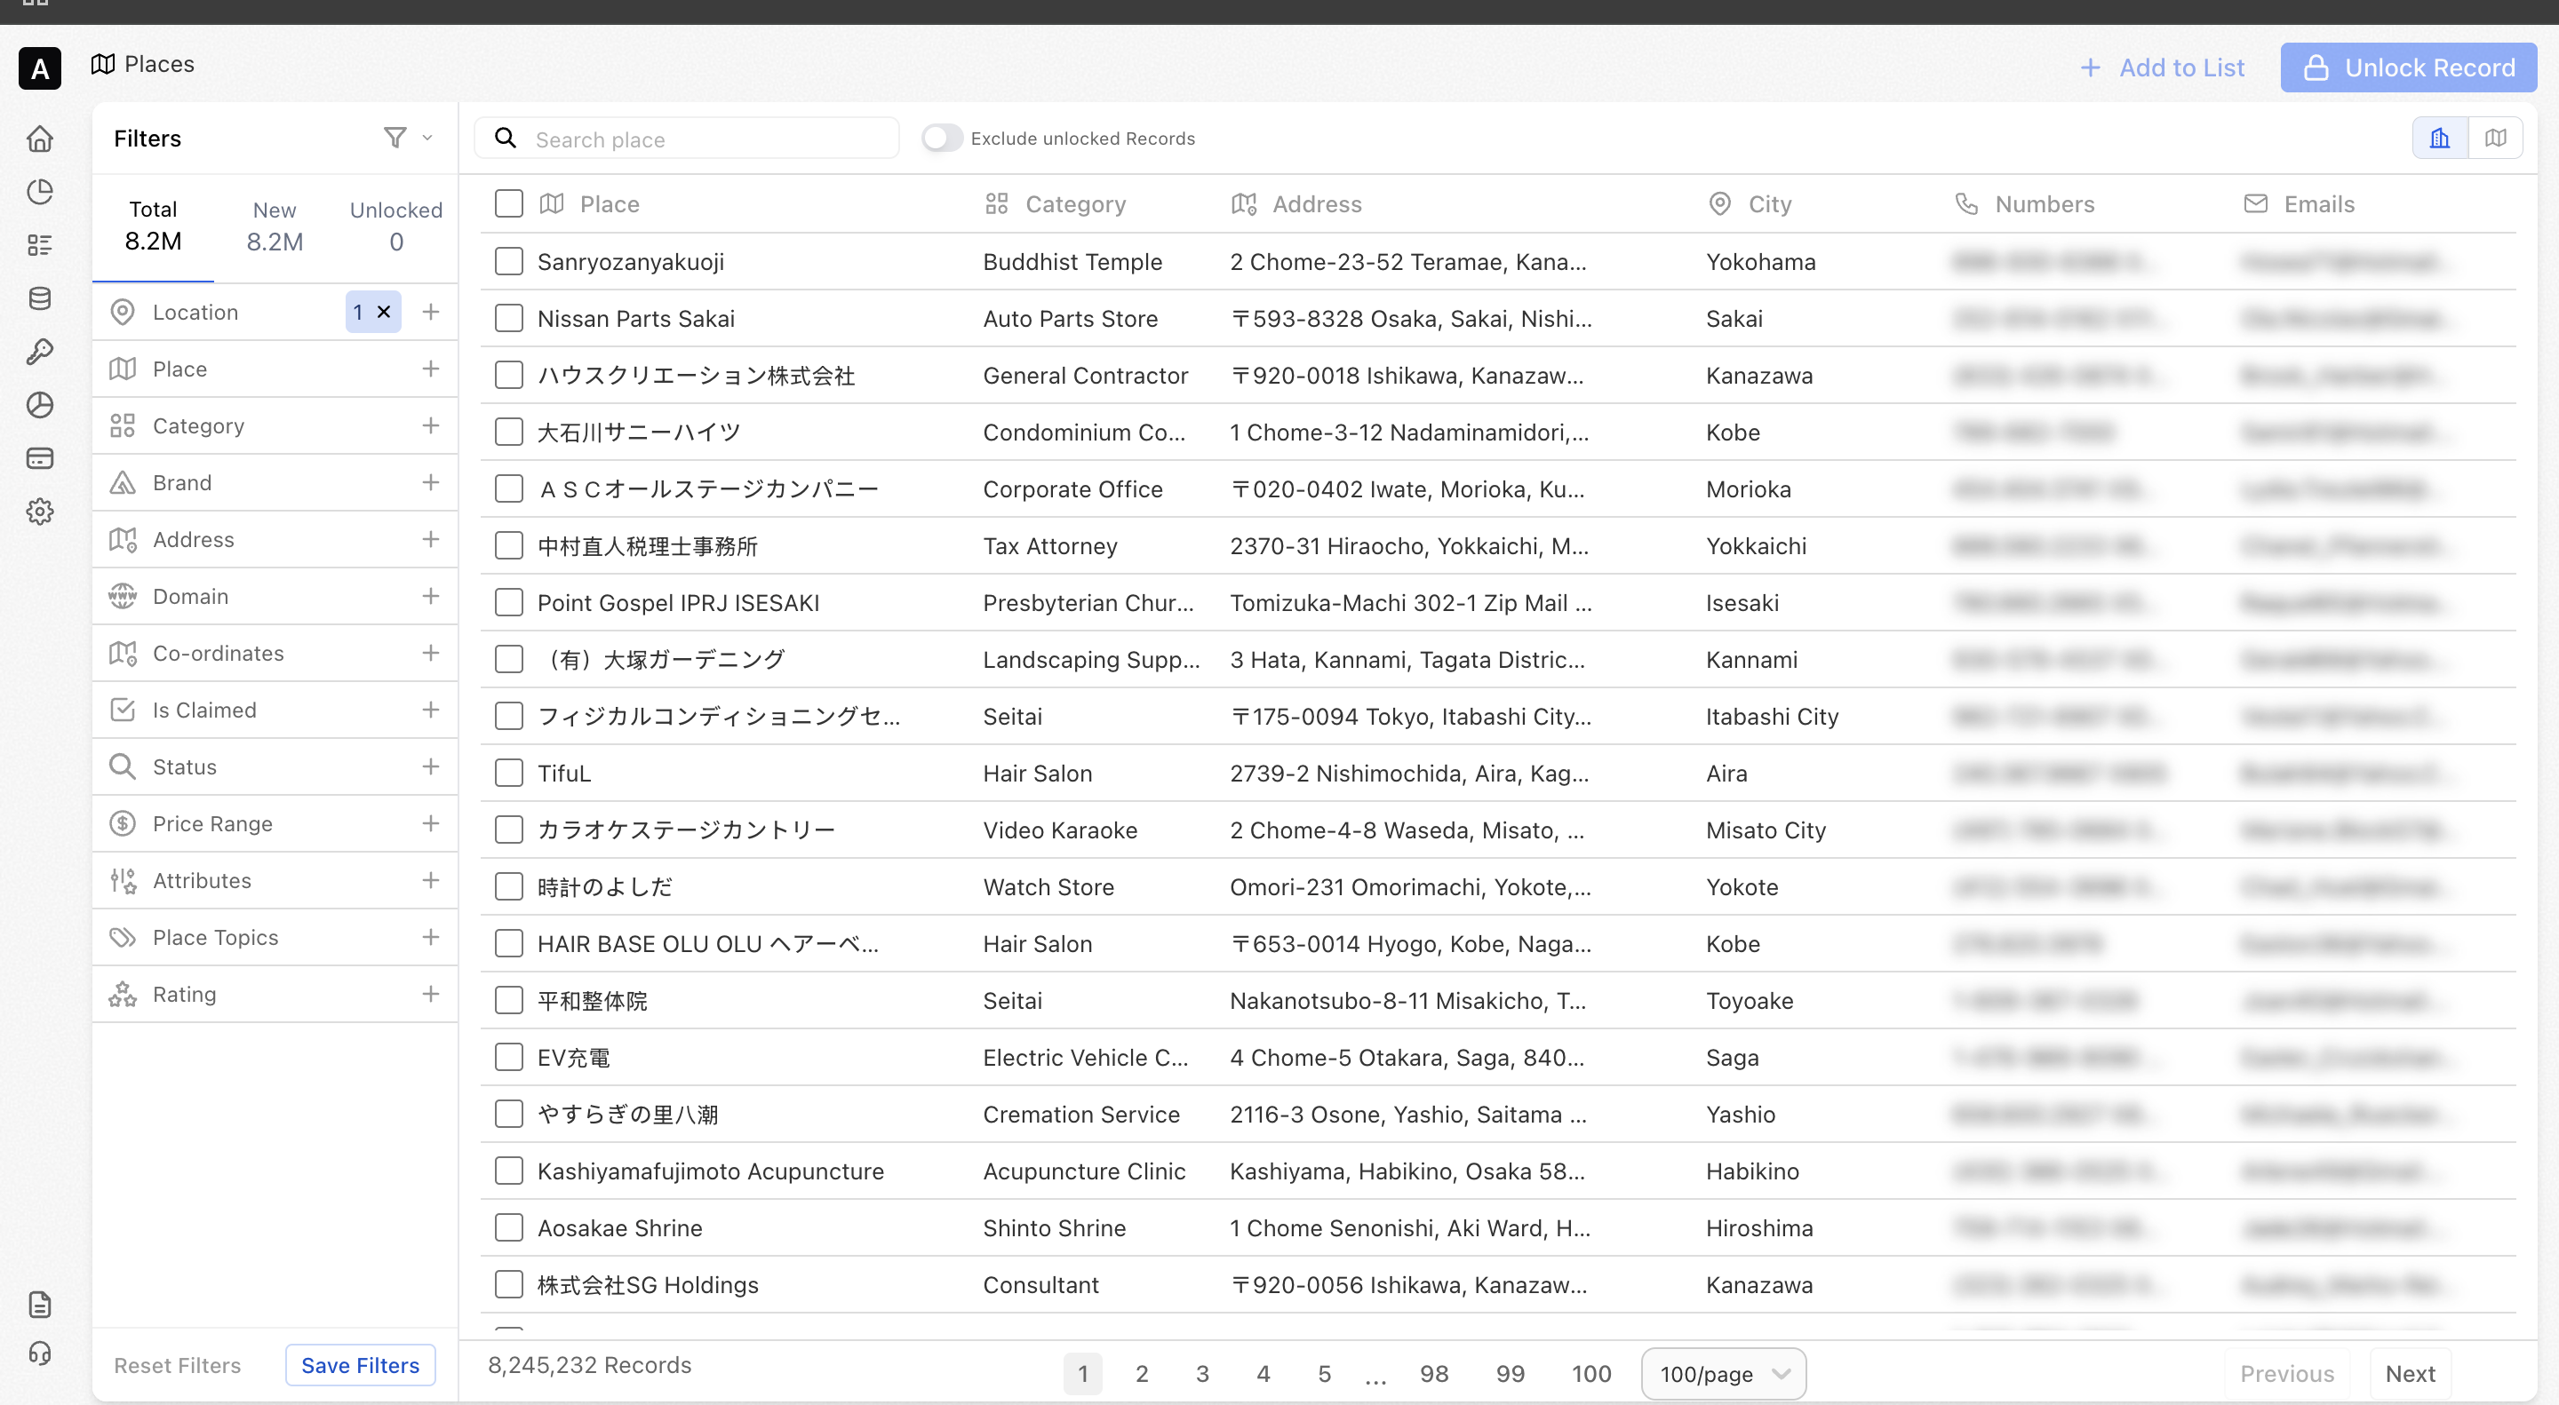Image resolution: width=2559 pixels, height=1405 pixels.
Task: Click the key icon in sidebar
Action: 40,352
